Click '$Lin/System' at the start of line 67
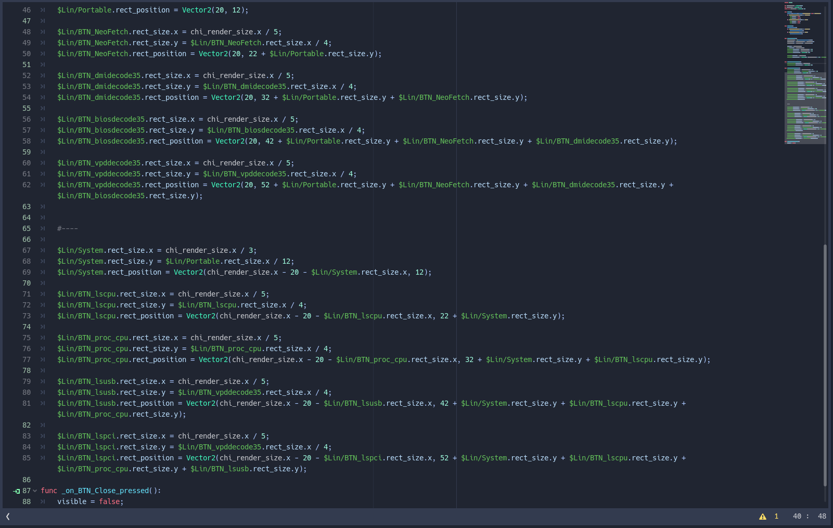 pos(80,250)
